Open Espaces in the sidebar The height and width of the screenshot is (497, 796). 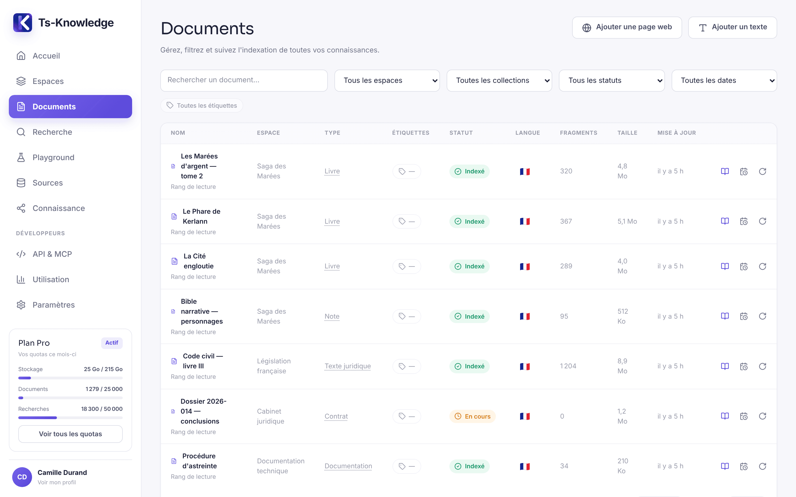click(70, 81)
